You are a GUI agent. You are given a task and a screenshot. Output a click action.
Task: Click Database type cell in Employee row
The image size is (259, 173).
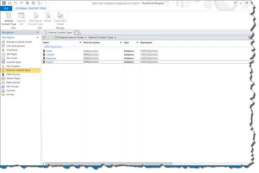129,58
